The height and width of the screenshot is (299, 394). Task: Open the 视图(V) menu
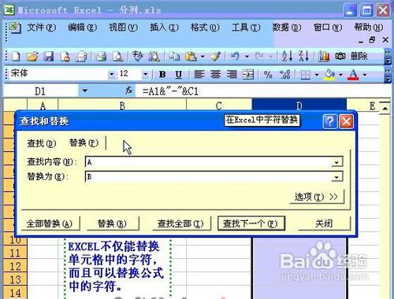pyautogui.click(x=123, y=28)
